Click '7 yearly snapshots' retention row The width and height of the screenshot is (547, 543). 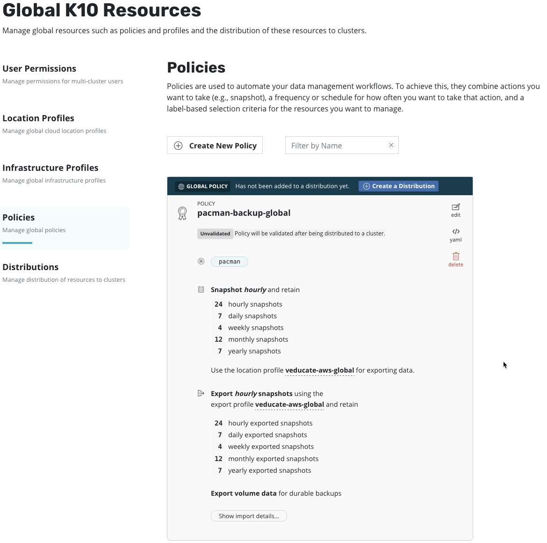[247, 351]
